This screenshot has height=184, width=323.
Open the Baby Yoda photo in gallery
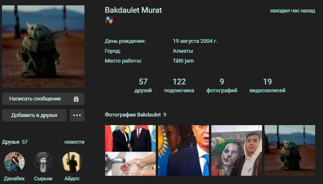pos(290,151)
